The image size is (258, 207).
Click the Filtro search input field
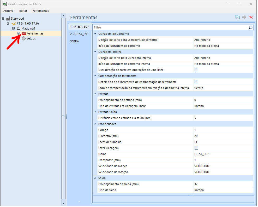(x=171, y=27)
